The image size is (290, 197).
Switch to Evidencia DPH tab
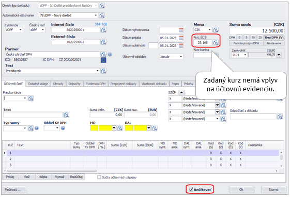pyautogui.click(x=96, y=84)
